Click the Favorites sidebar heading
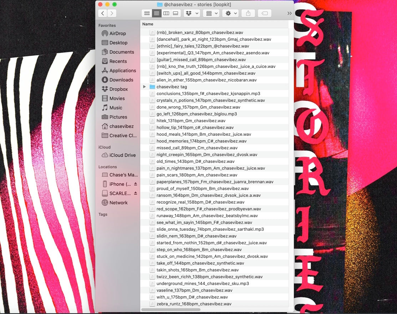397x314 pixels. pyautogui.click(x=107, y=25)
